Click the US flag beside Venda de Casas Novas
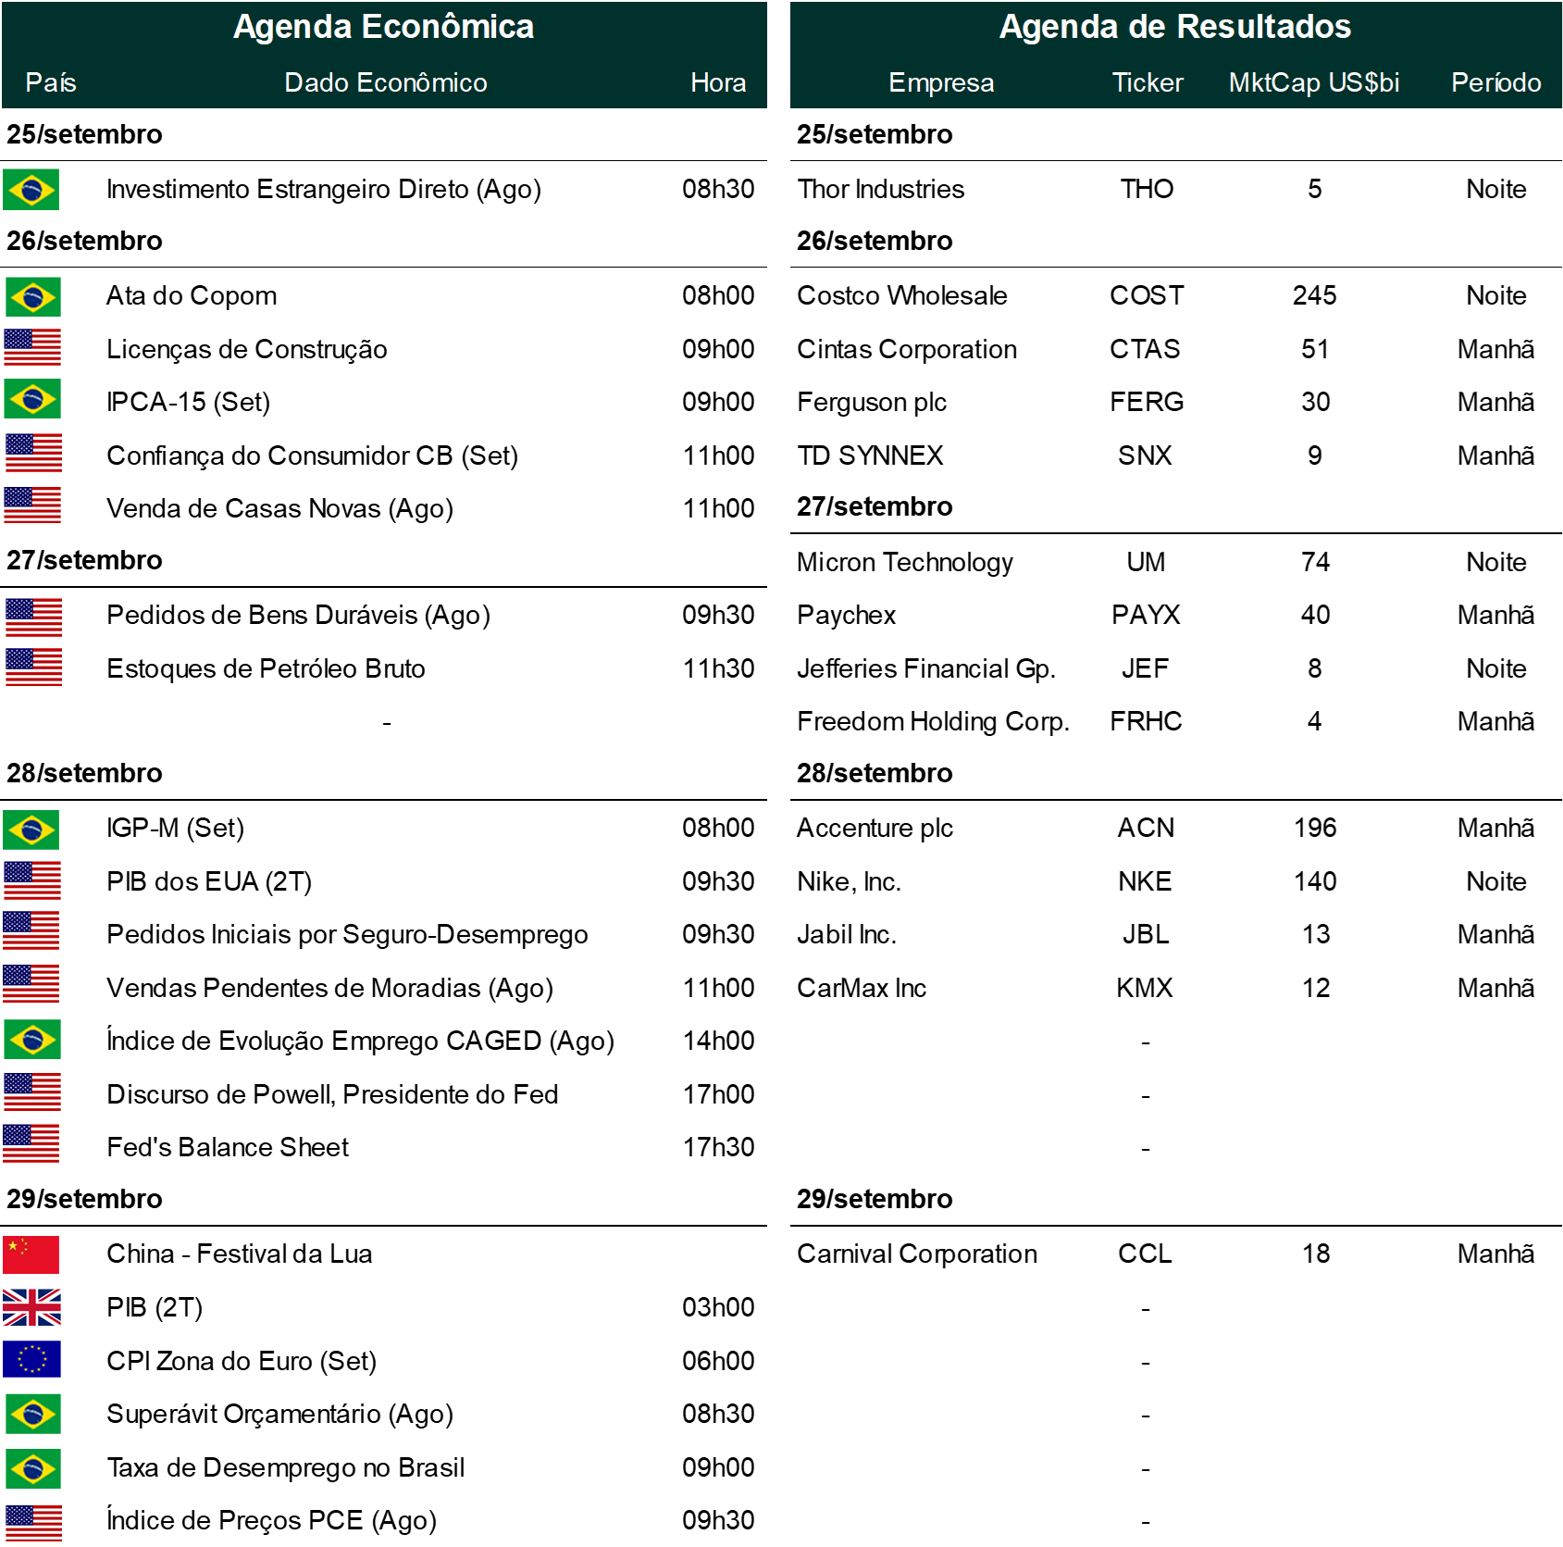The image size is (1563, 1547). click(32, 505)
